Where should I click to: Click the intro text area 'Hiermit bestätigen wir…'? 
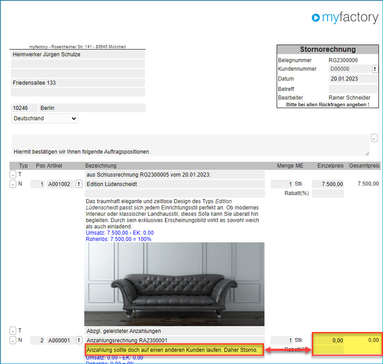click(190, 145)
